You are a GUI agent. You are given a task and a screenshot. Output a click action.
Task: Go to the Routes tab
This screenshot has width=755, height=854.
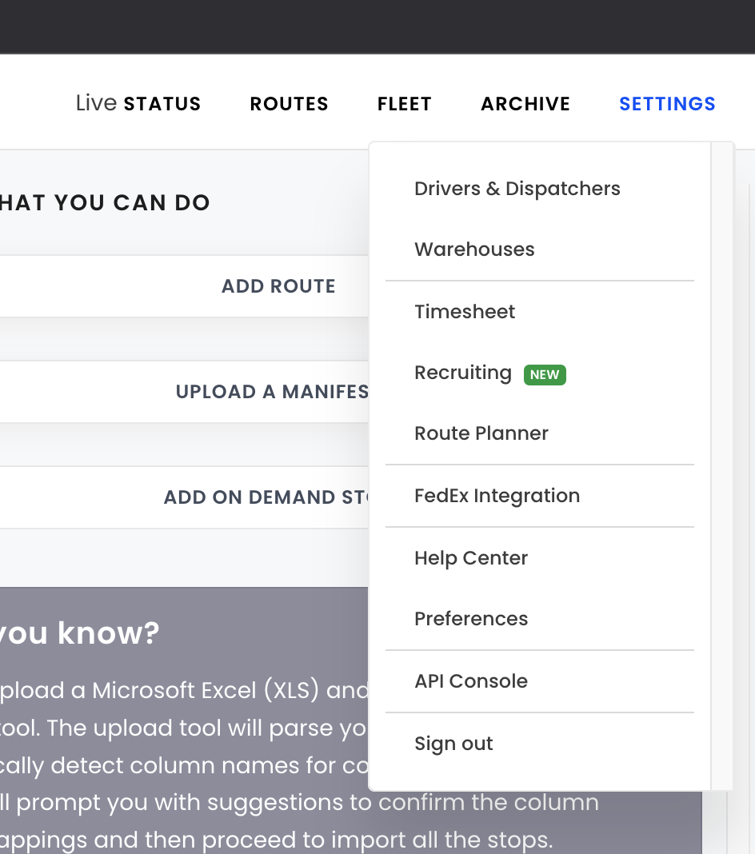[289, 104]
